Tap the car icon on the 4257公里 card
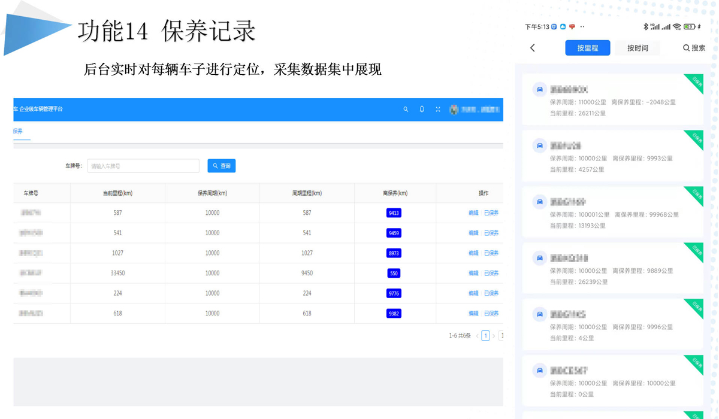 [x=540, y=146]
